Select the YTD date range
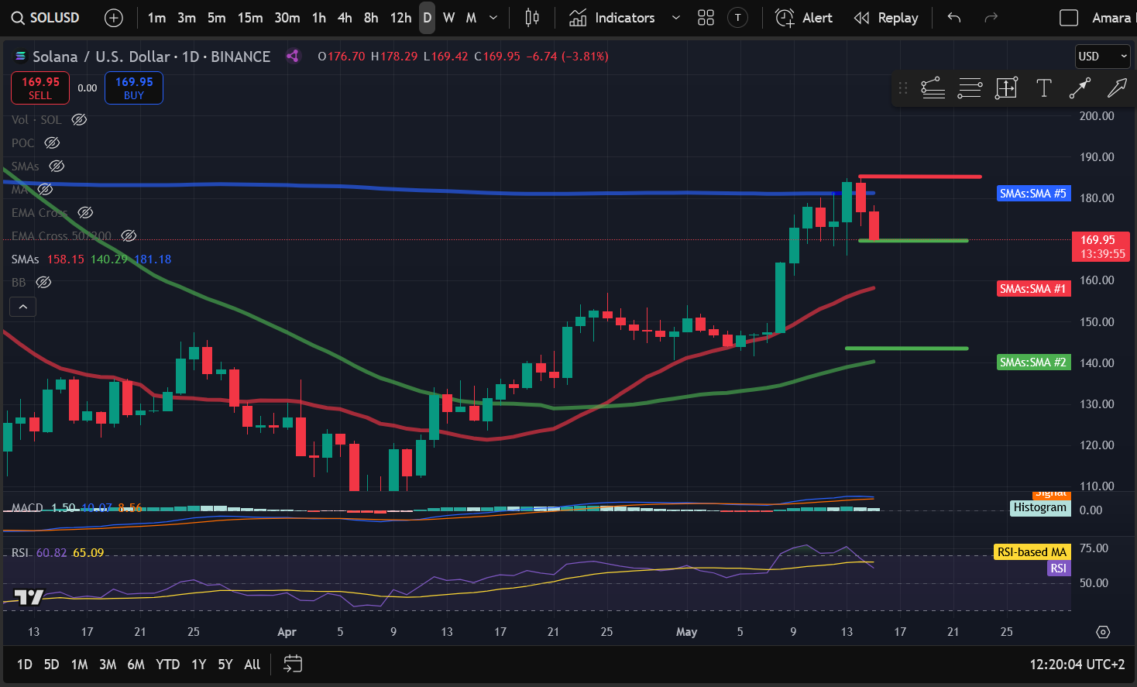This screenshot has height=687, width=1137. [167, 665]
